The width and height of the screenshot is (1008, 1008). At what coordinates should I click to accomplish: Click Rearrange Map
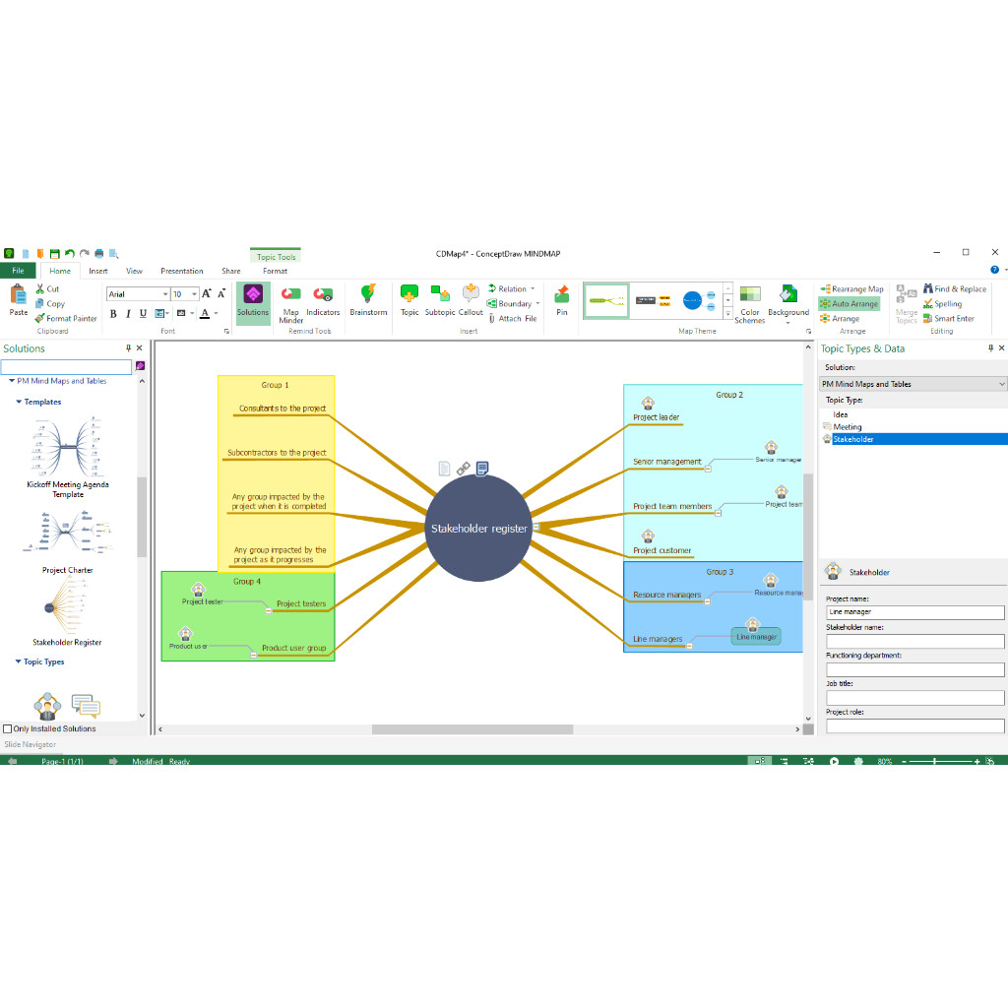(x=851, y=289)
